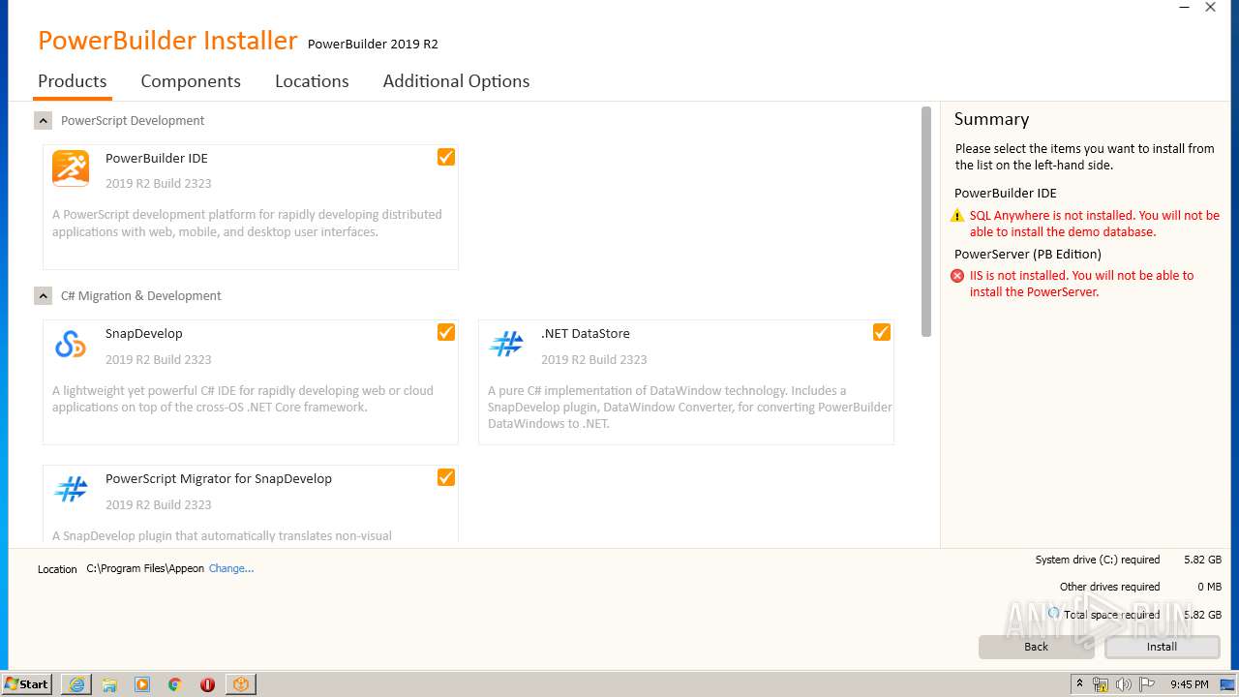Click the volume speaker tray icon
Image resolution: width=1239 pixels, height=697 pixels.
point(1124,684)
